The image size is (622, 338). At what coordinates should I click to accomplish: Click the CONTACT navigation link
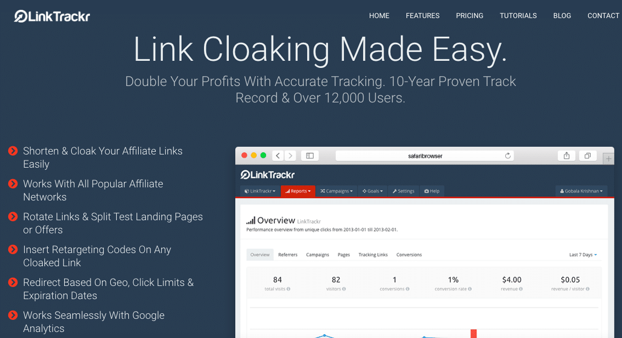(x=603, y=16)
